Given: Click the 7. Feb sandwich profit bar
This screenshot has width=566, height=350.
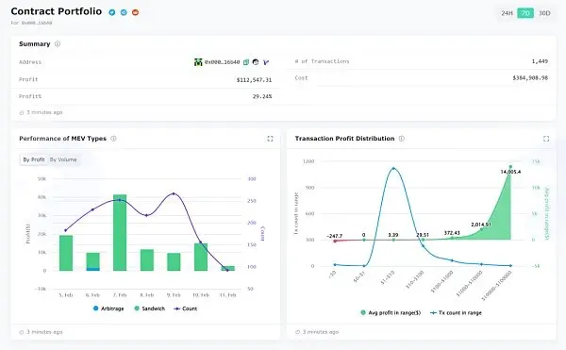Looking at the screenshot, I should (x=120, y=233).
